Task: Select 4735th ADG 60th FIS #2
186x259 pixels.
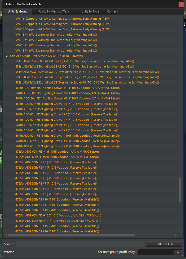Action: (x=57, y=157)
